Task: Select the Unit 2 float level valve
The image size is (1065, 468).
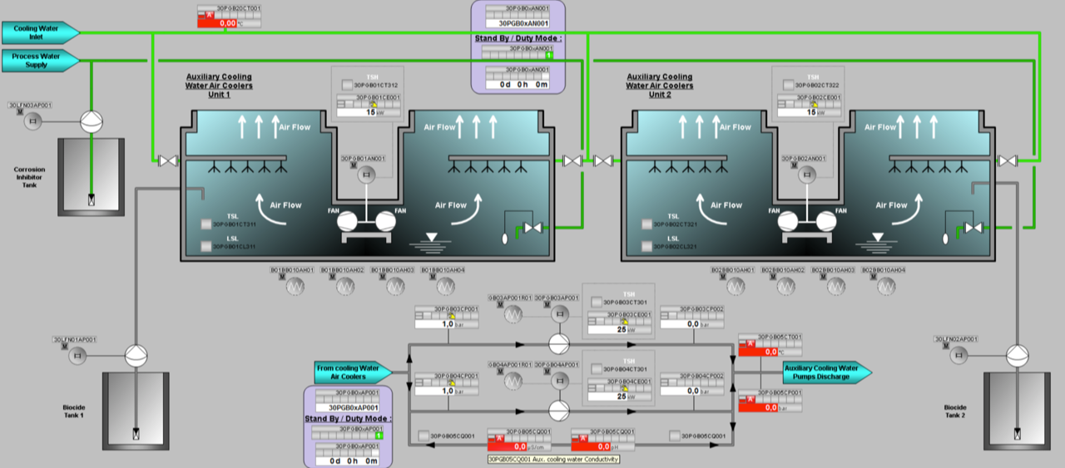Action: [973, 227]
